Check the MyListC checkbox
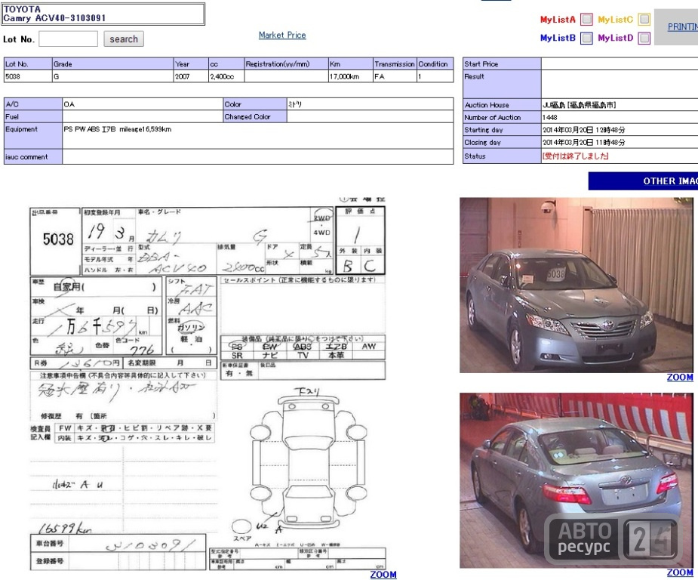Image resolution: width=698 pixels, height=580 pixels. (644, 19)
